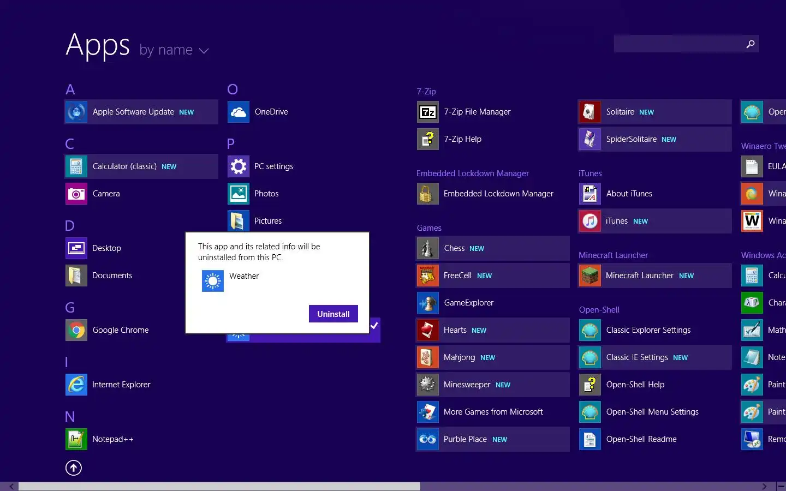Launch Hearts game icon
Viewport: 786px width, 491px height.
(x=428, y=330)
